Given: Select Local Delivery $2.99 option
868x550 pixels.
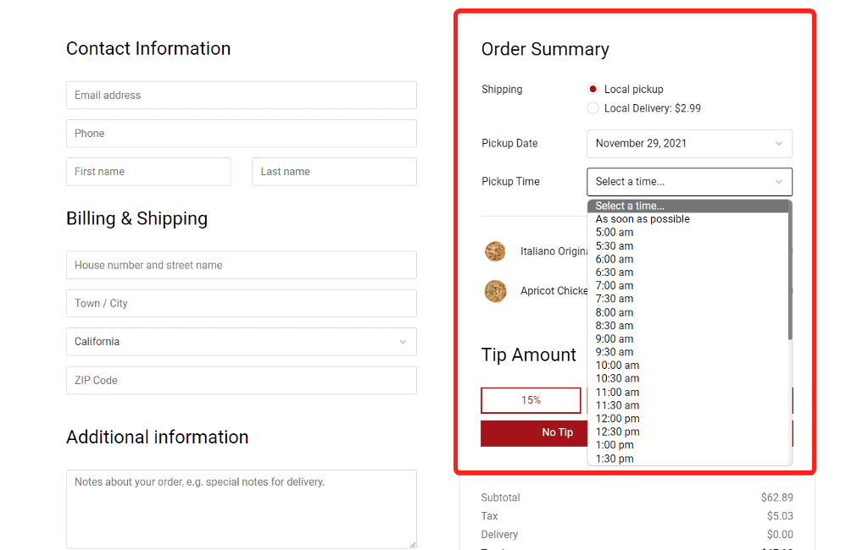Looking at the screenshot, I should tap(593, 108).
